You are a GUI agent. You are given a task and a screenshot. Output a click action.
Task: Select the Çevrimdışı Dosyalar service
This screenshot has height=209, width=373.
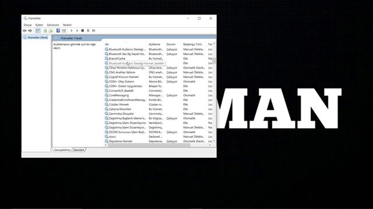pyautogui.click(x=121, y=114)
